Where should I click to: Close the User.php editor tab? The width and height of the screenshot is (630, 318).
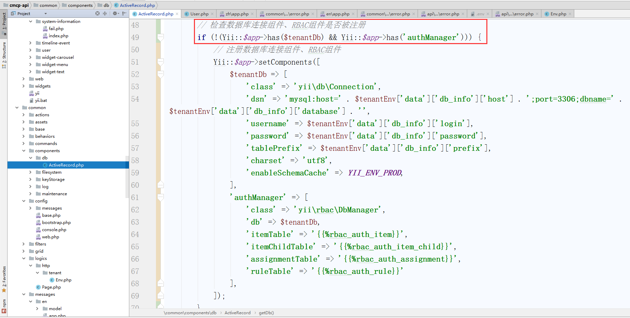[212, 14]
